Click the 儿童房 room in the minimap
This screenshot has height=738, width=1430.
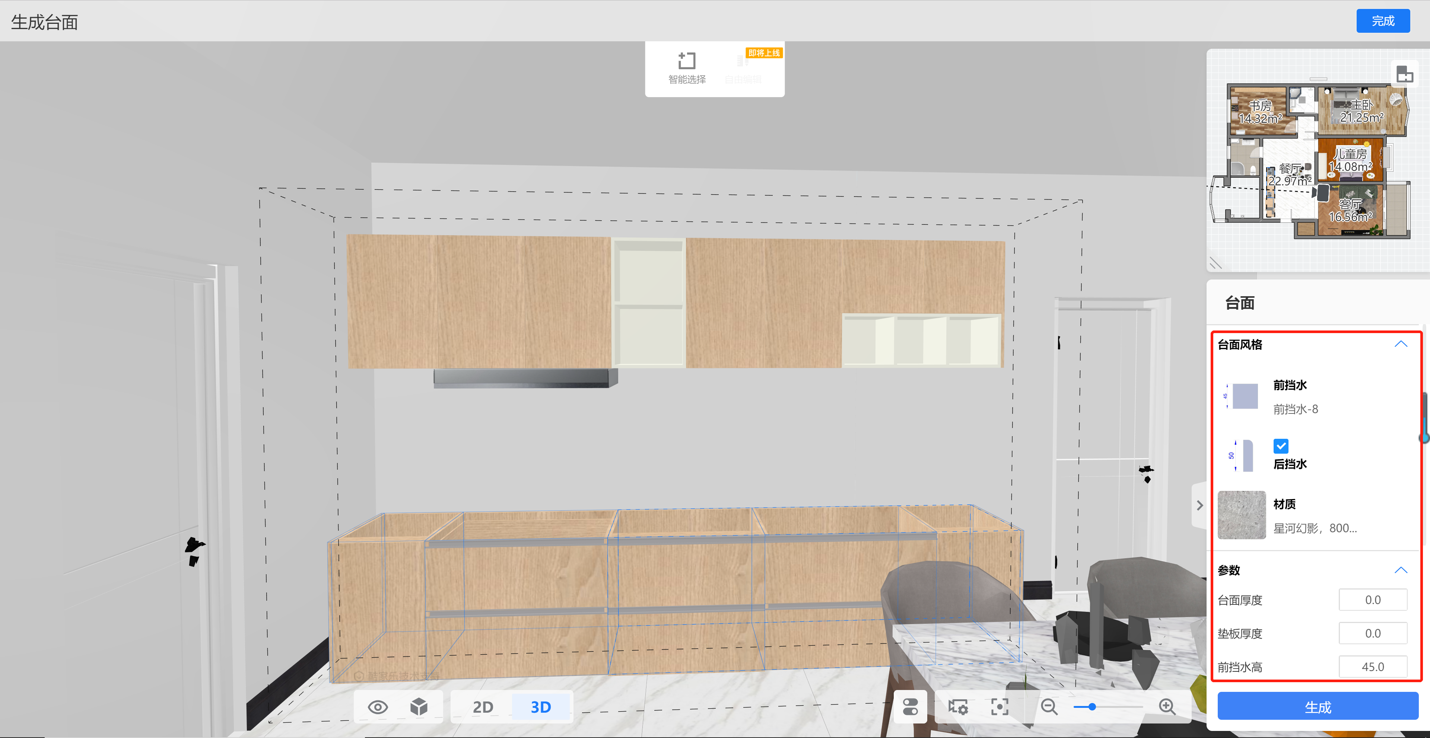point(1350,160)
